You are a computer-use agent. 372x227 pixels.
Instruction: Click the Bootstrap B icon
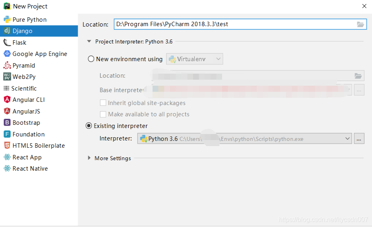coord(7,122)
